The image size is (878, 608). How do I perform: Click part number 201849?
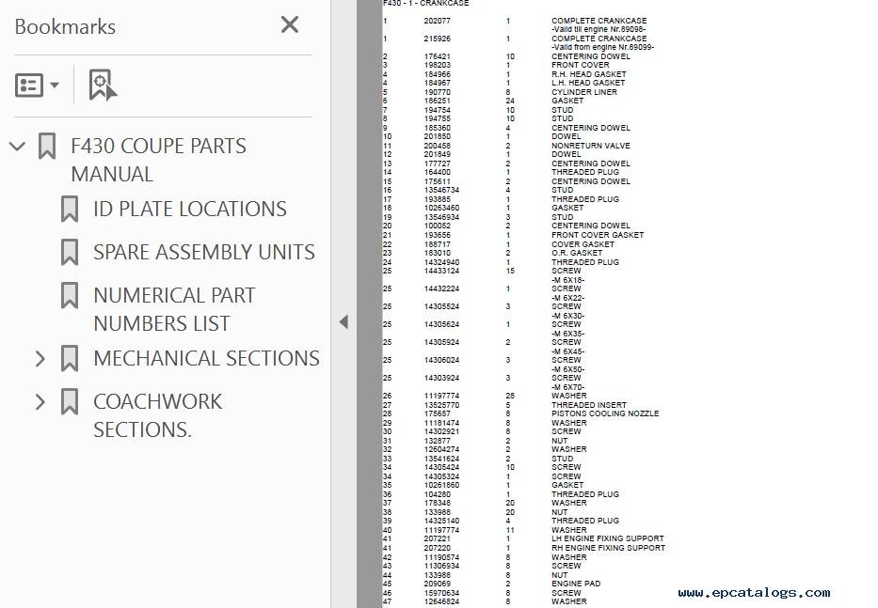[x=437, y=154]
